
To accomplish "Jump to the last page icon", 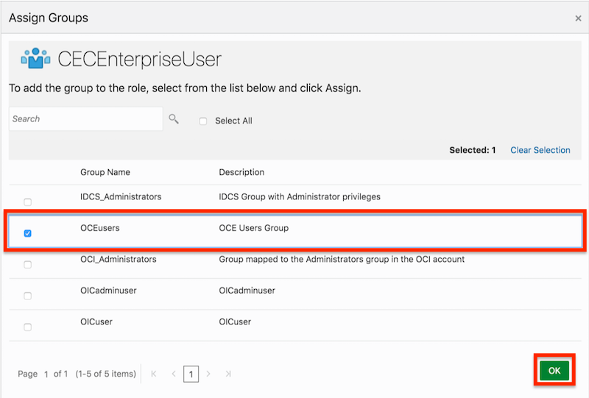I will (x=228, y=374).
